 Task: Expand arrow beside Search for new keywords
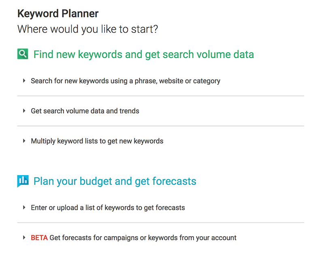[x=24, y=81]
